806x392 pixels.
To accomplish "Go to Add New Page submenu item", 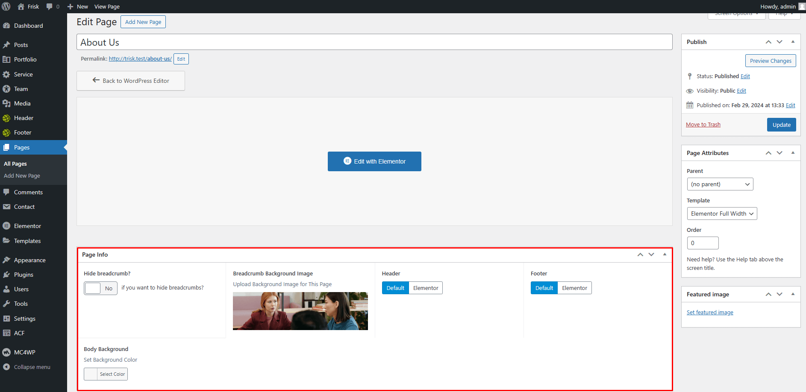I will [22, 176].
